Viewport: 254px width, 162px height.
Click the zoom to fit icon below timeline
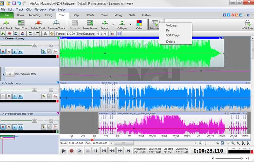coord(223,143)
